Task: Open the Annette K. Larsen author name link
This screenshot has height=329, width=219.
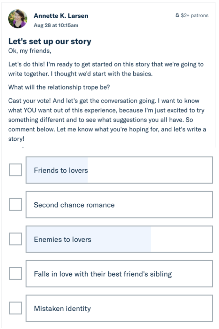Action: (61, 16)
